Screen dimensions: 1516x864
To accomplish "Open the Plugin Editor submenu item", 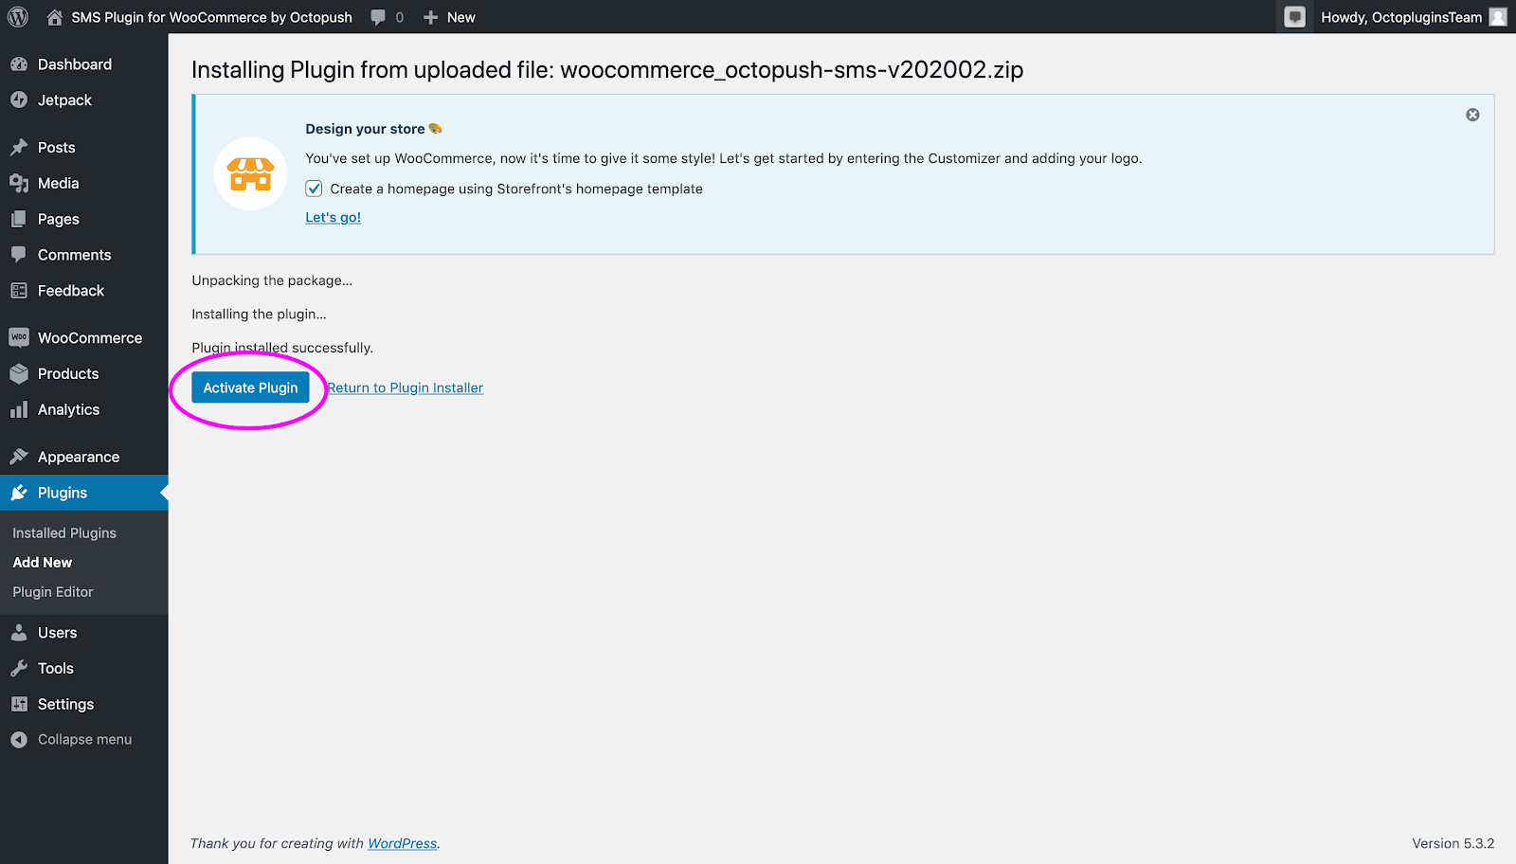I will coord(53,592).
